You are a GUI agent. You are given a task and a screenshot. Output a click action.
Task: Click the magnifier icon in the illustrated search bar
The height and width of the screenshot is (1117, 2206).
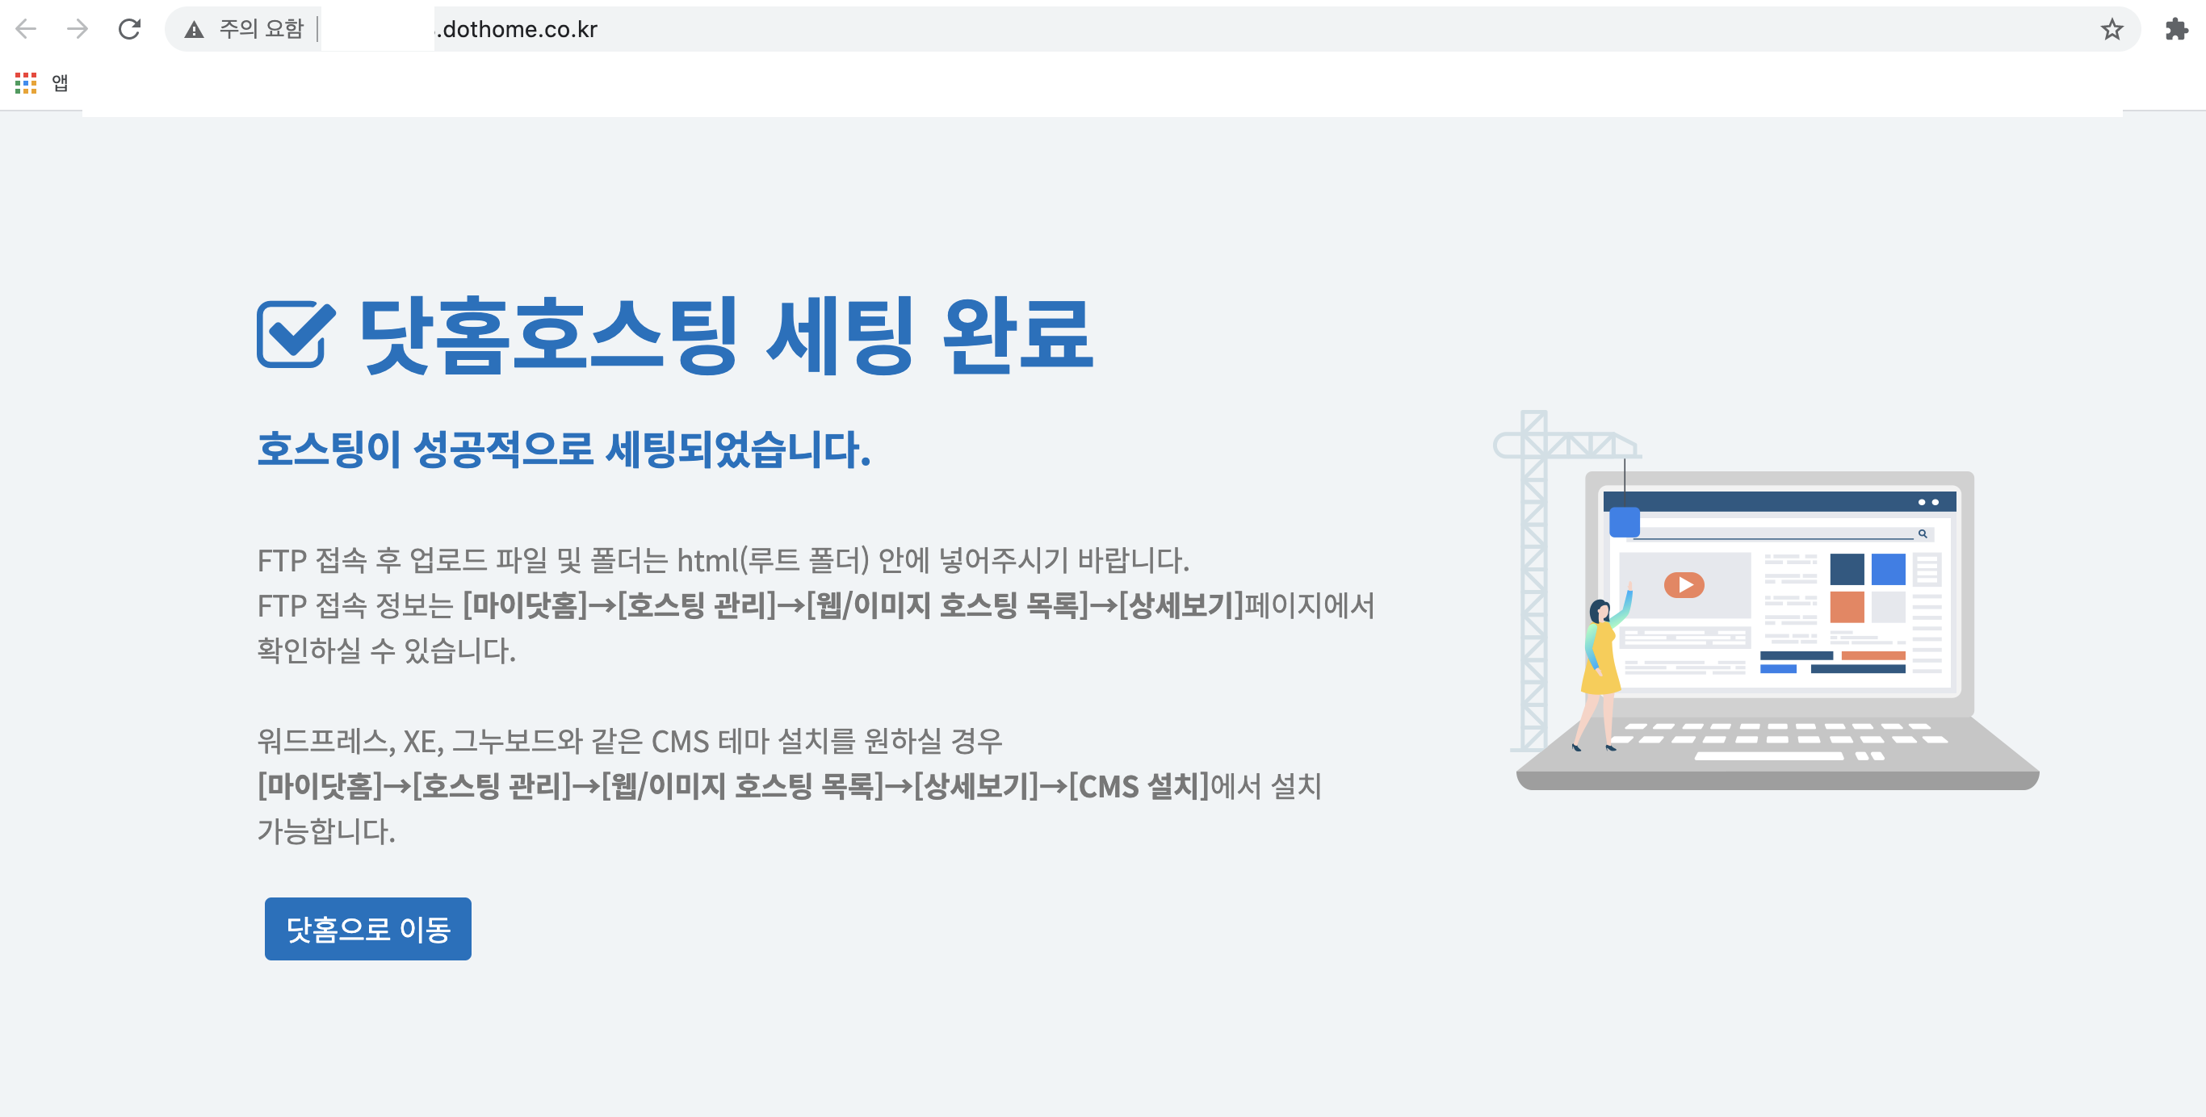click(1923, 533)
